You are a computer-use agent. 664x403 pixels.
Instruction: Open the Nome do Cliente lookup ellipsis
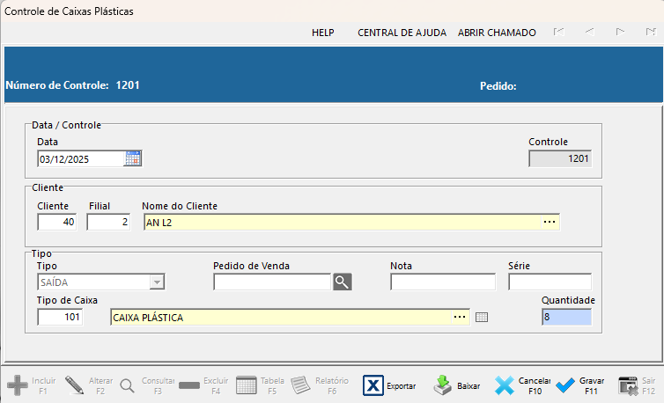(x=550, y=222)
